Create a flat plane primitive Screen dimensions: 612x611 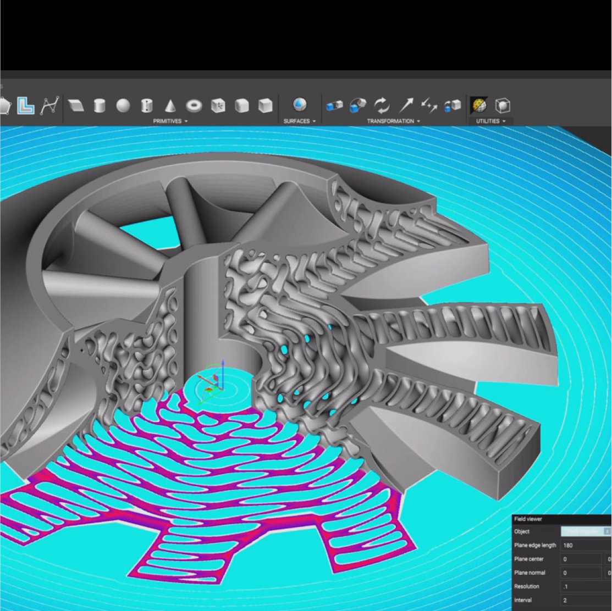(x=76, y=105)
